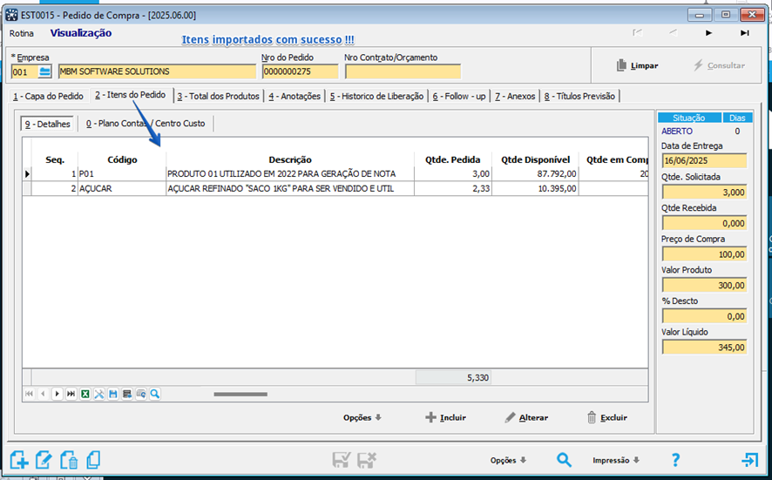This screenshot has width=772, height=480.
Task: Click the grid's horizontal scrollbar thumb
Action: coord(240,395)
